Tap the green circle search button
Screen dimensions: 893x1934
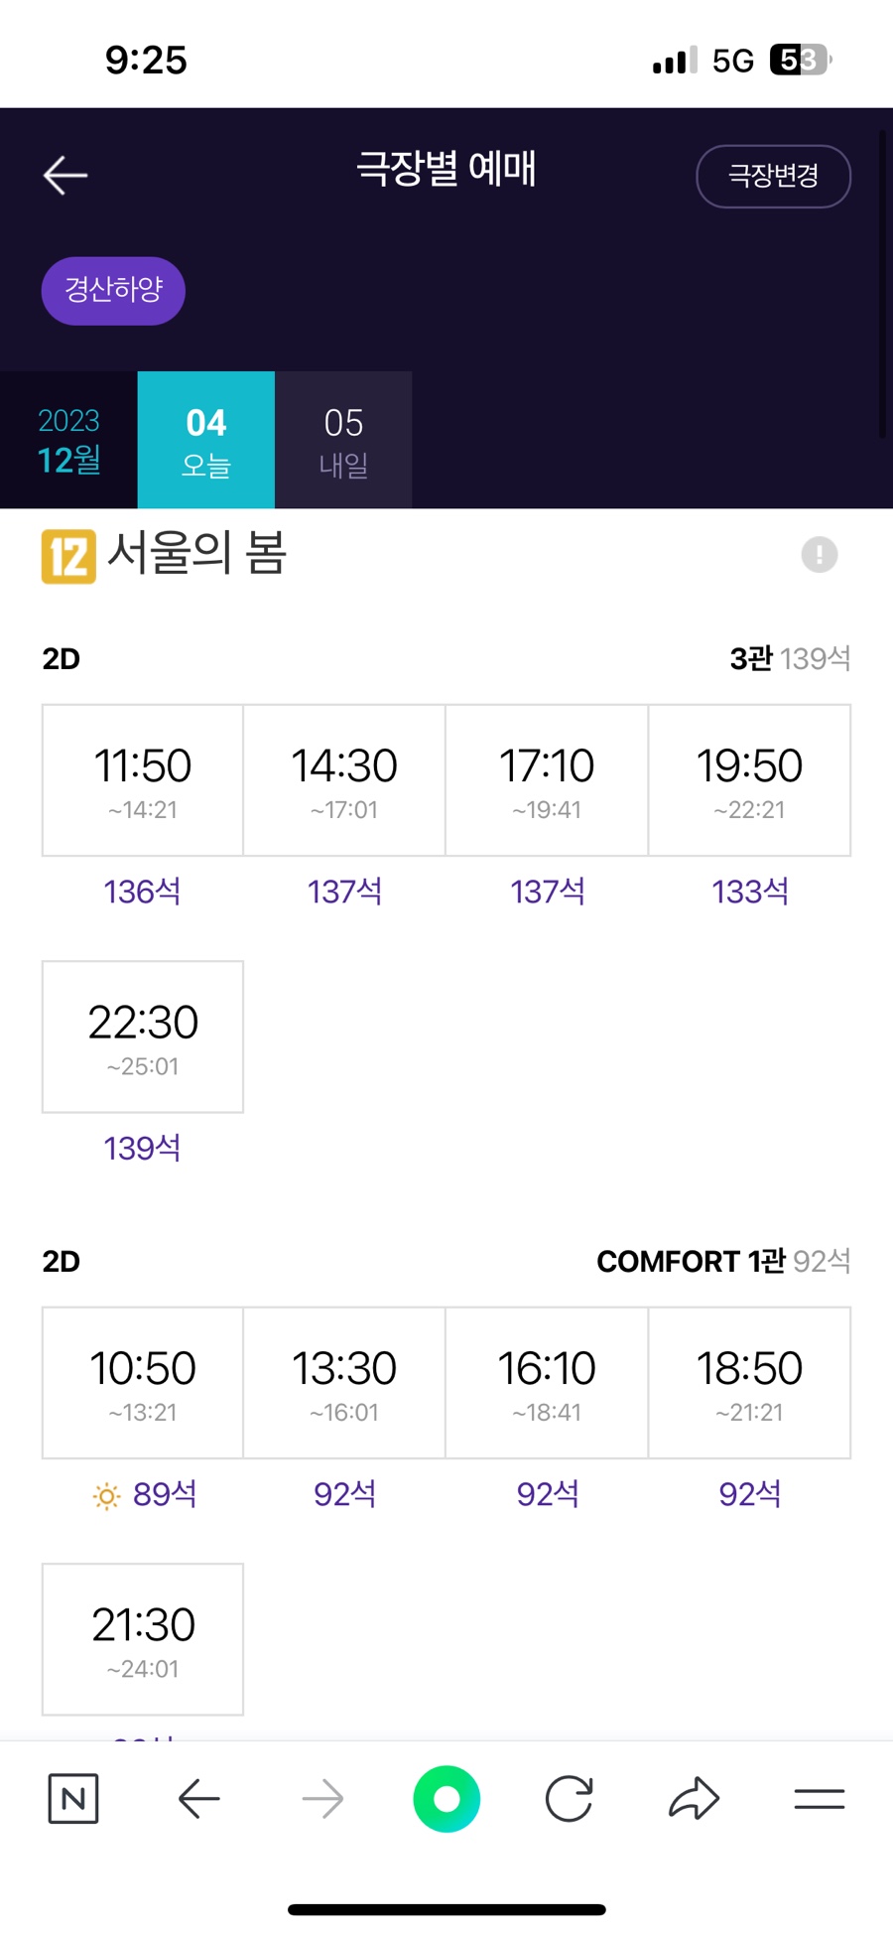(x=446, y=1798)
